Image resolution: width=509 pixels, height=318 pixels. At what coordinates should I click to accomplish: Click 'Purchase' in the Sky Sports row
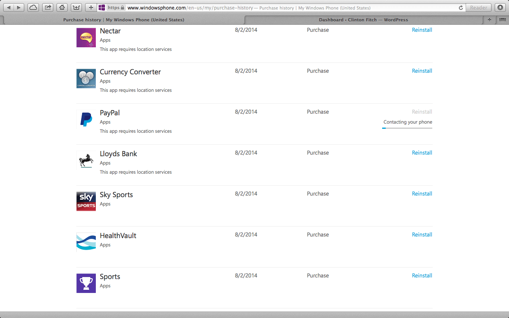click(318, 194)
